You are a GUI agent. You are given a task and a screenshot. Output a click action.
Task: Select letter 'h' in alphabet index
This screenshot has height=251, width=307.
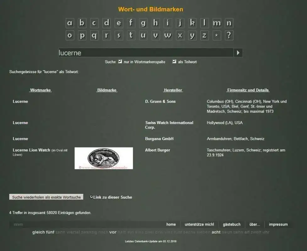click(156, 23)
